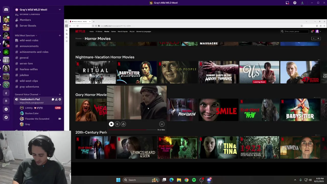327x184 pixels.
Task: Click the preview playback progress bar
Action: pyautogui.click(x=132, y=130)
